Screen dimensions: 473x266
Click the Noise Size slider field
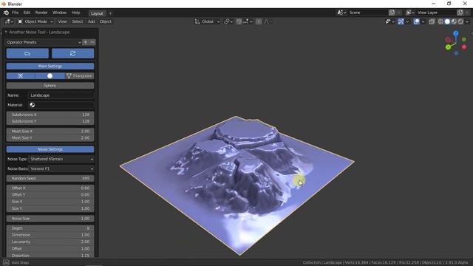pyautogui.click(x=50, y=219)
